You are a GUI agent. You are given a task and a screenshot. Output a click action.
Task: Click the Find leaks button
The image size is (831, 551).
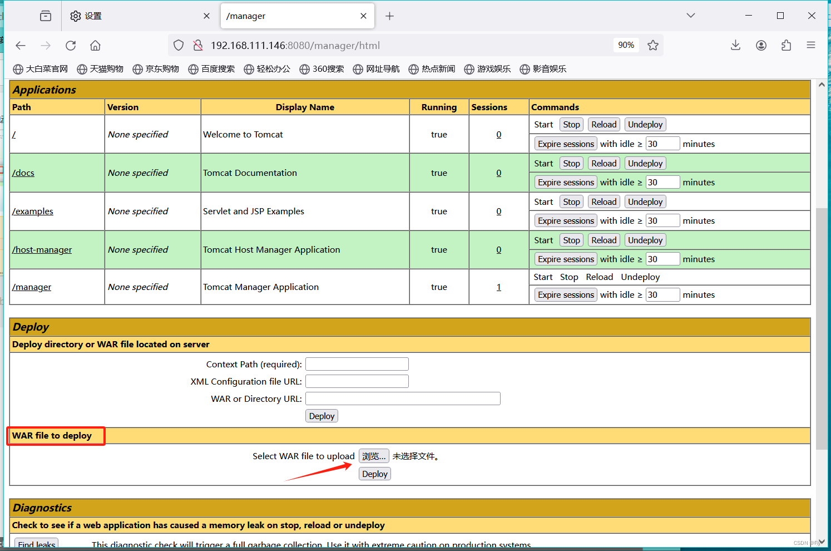click(37, 544)
